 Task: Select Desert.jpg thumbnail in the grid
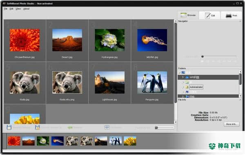pos(67,40)
